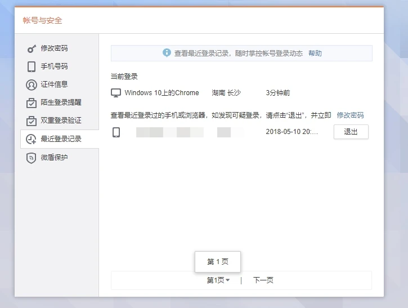Click the 湖南 长沙 location text
This screenshot has height=308, width=408.
click(x=226, y=93)
